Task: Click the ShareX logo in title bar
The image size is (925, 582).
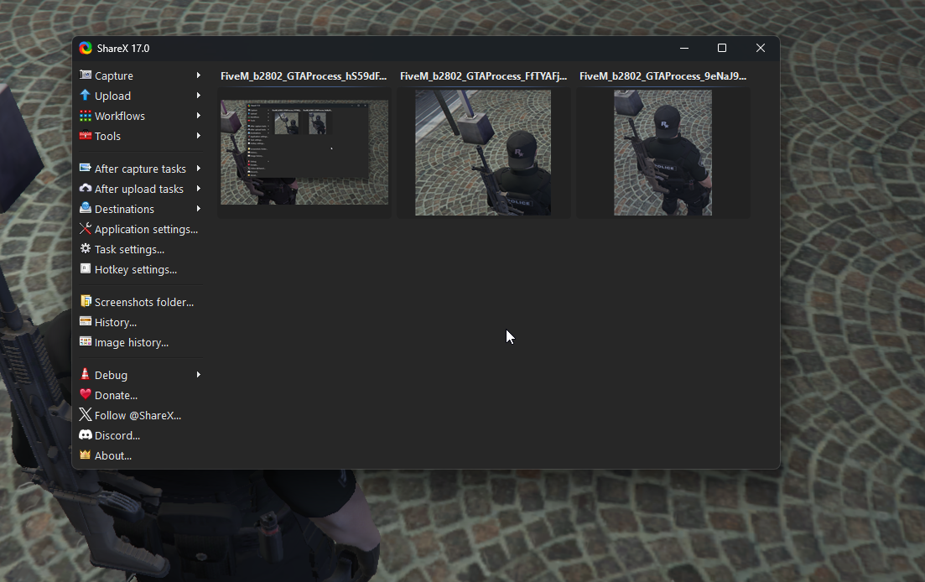Action: [x=86, y=48]
